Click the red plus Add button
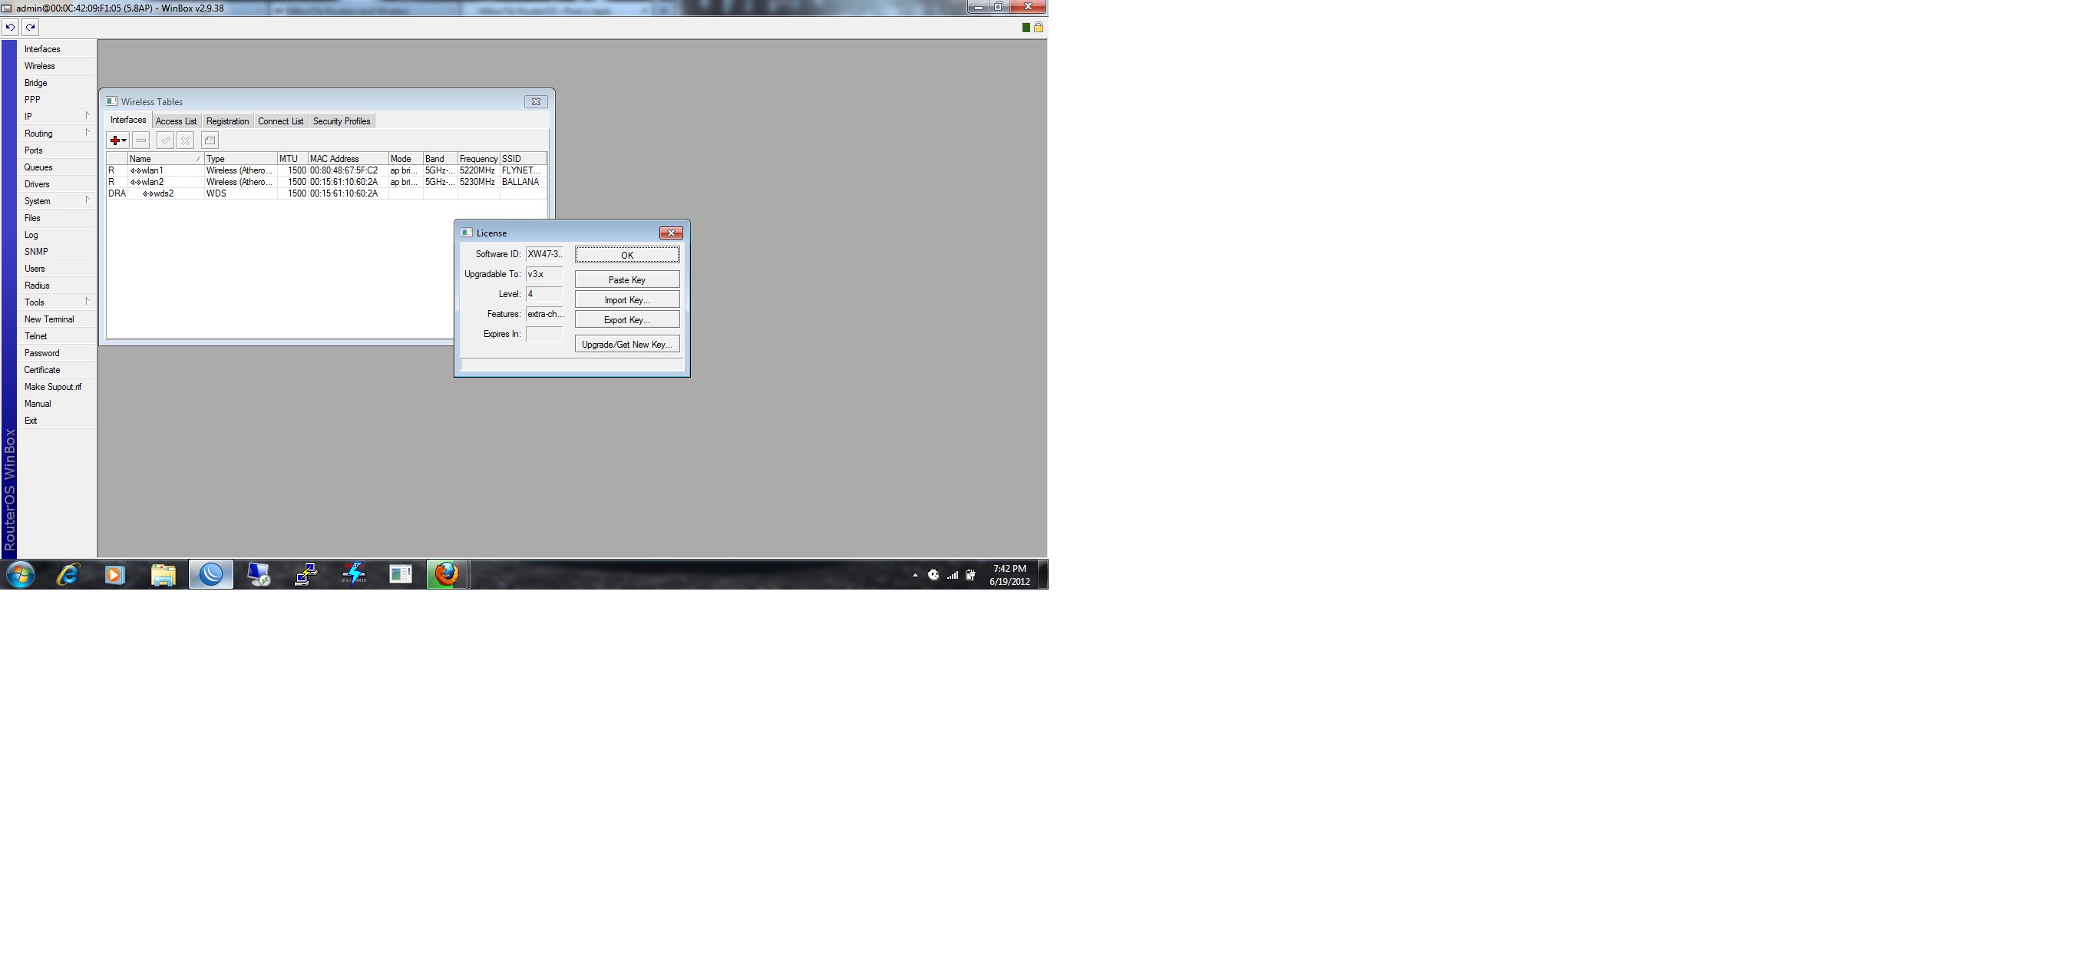 (116, 141)
